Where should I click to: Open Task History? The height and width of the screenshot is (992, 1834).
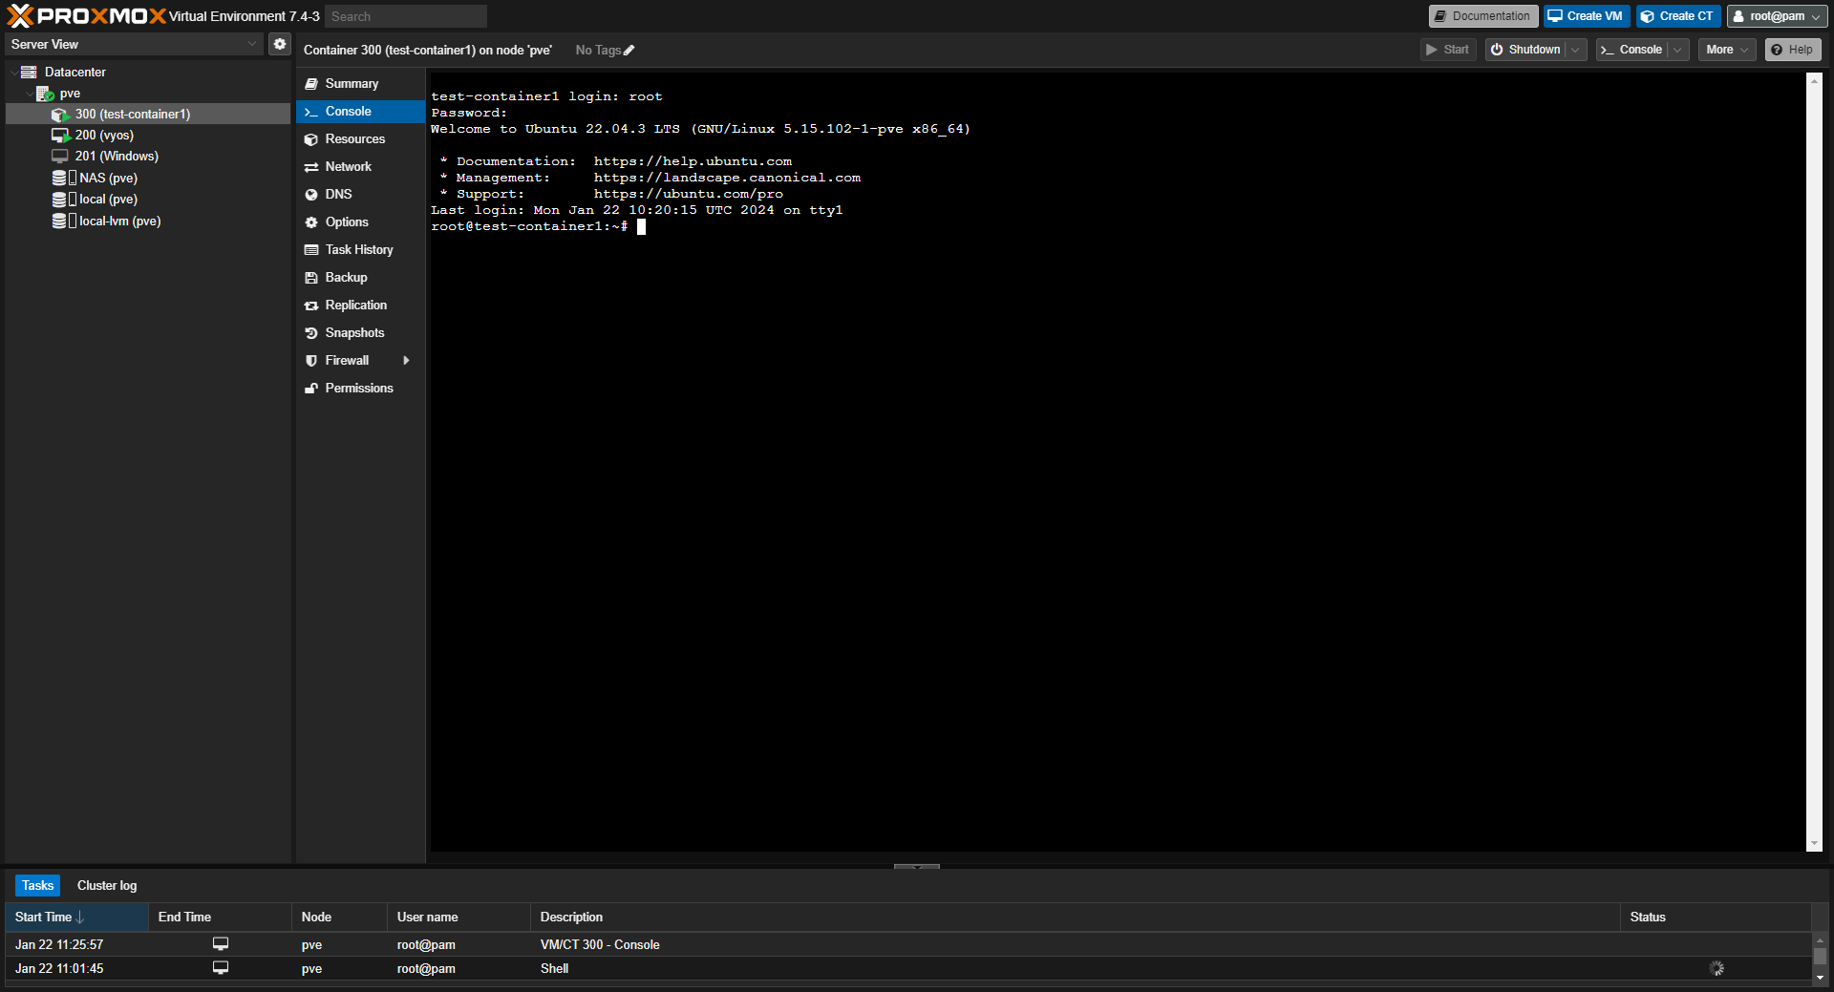(x=359, y=250)
